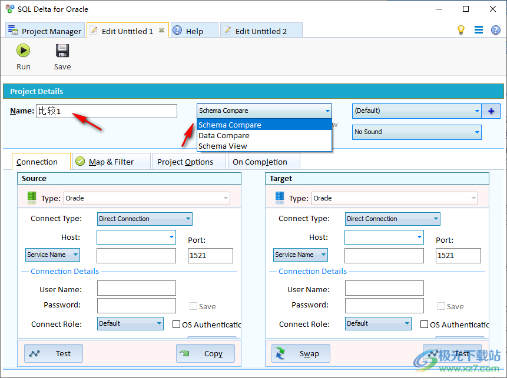Open the (Default) dropdown
The height and width of the screenshot is (378, 507).
[416, 111]
